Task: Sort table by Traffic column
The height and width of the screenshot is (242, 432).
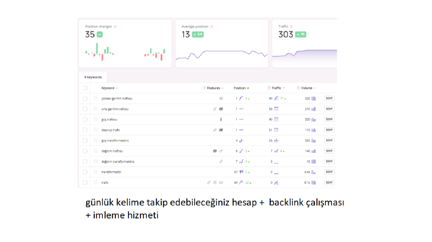Action: 278,88
